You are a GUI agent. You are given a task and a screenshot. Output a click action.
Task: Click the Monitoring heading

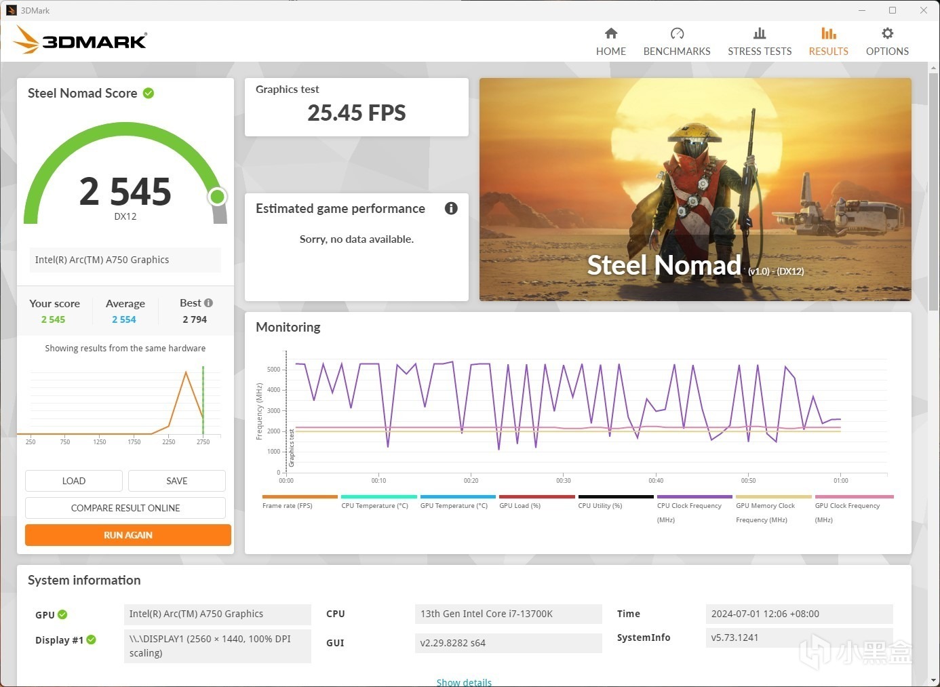[288, 327]
